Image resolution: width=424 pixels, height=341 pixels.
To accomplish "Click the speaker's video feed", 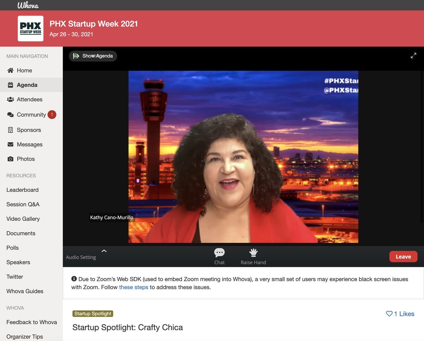I will point(243,157).
